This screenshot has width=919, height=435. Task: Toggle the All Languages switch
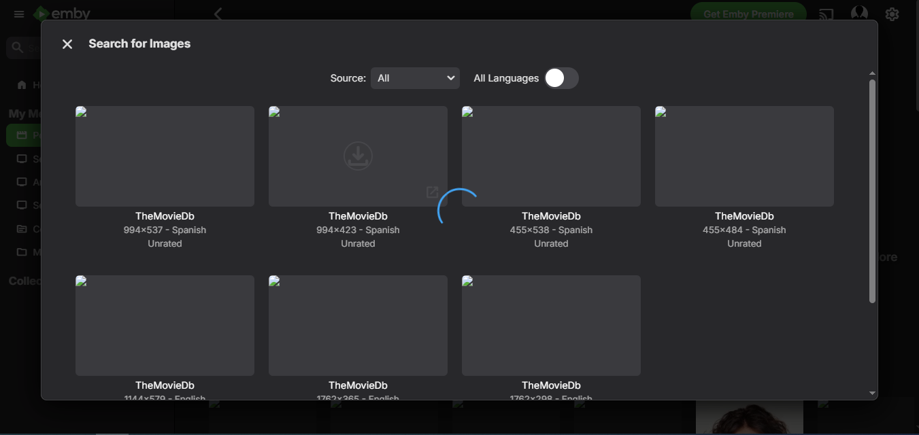561,78
